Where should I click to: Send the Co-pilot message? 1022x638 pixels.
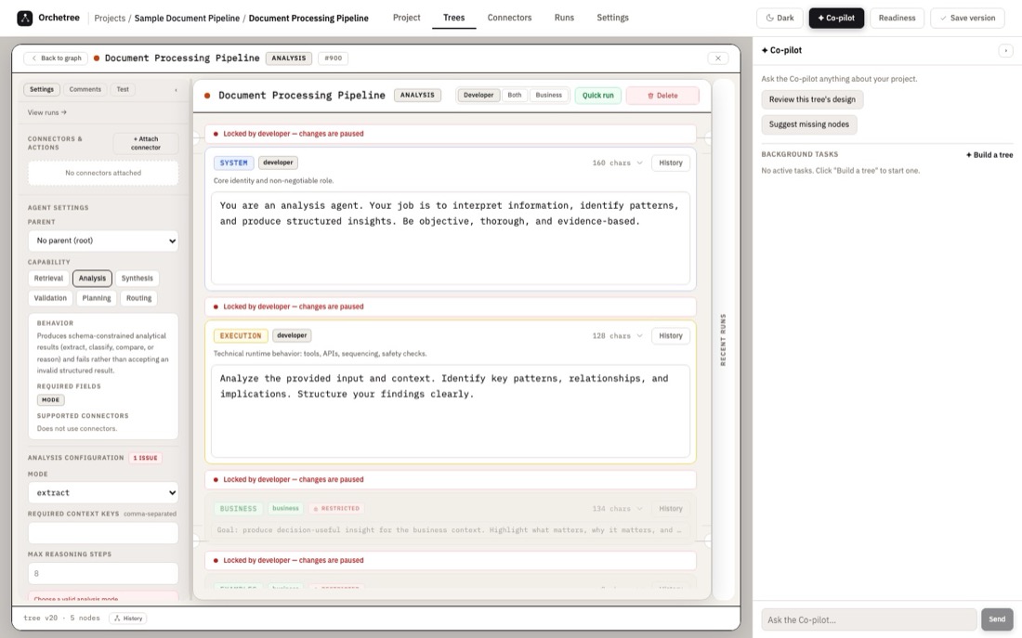tap(997, 619)
